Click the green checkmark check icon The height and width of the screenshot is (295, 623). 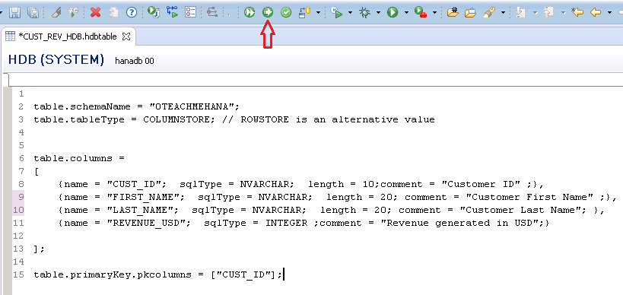coord(286,13)
